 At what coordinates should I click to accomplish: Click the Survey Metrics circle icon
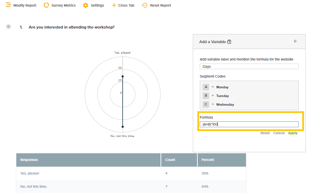pyautogui.click(x=46, y=5)
